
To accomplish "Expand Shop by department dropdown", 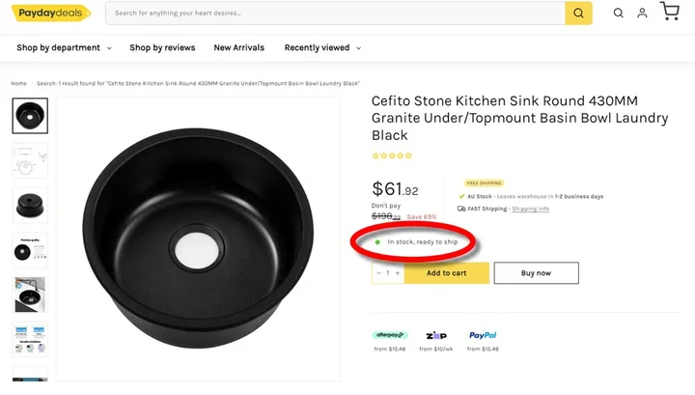I will 64,47.
